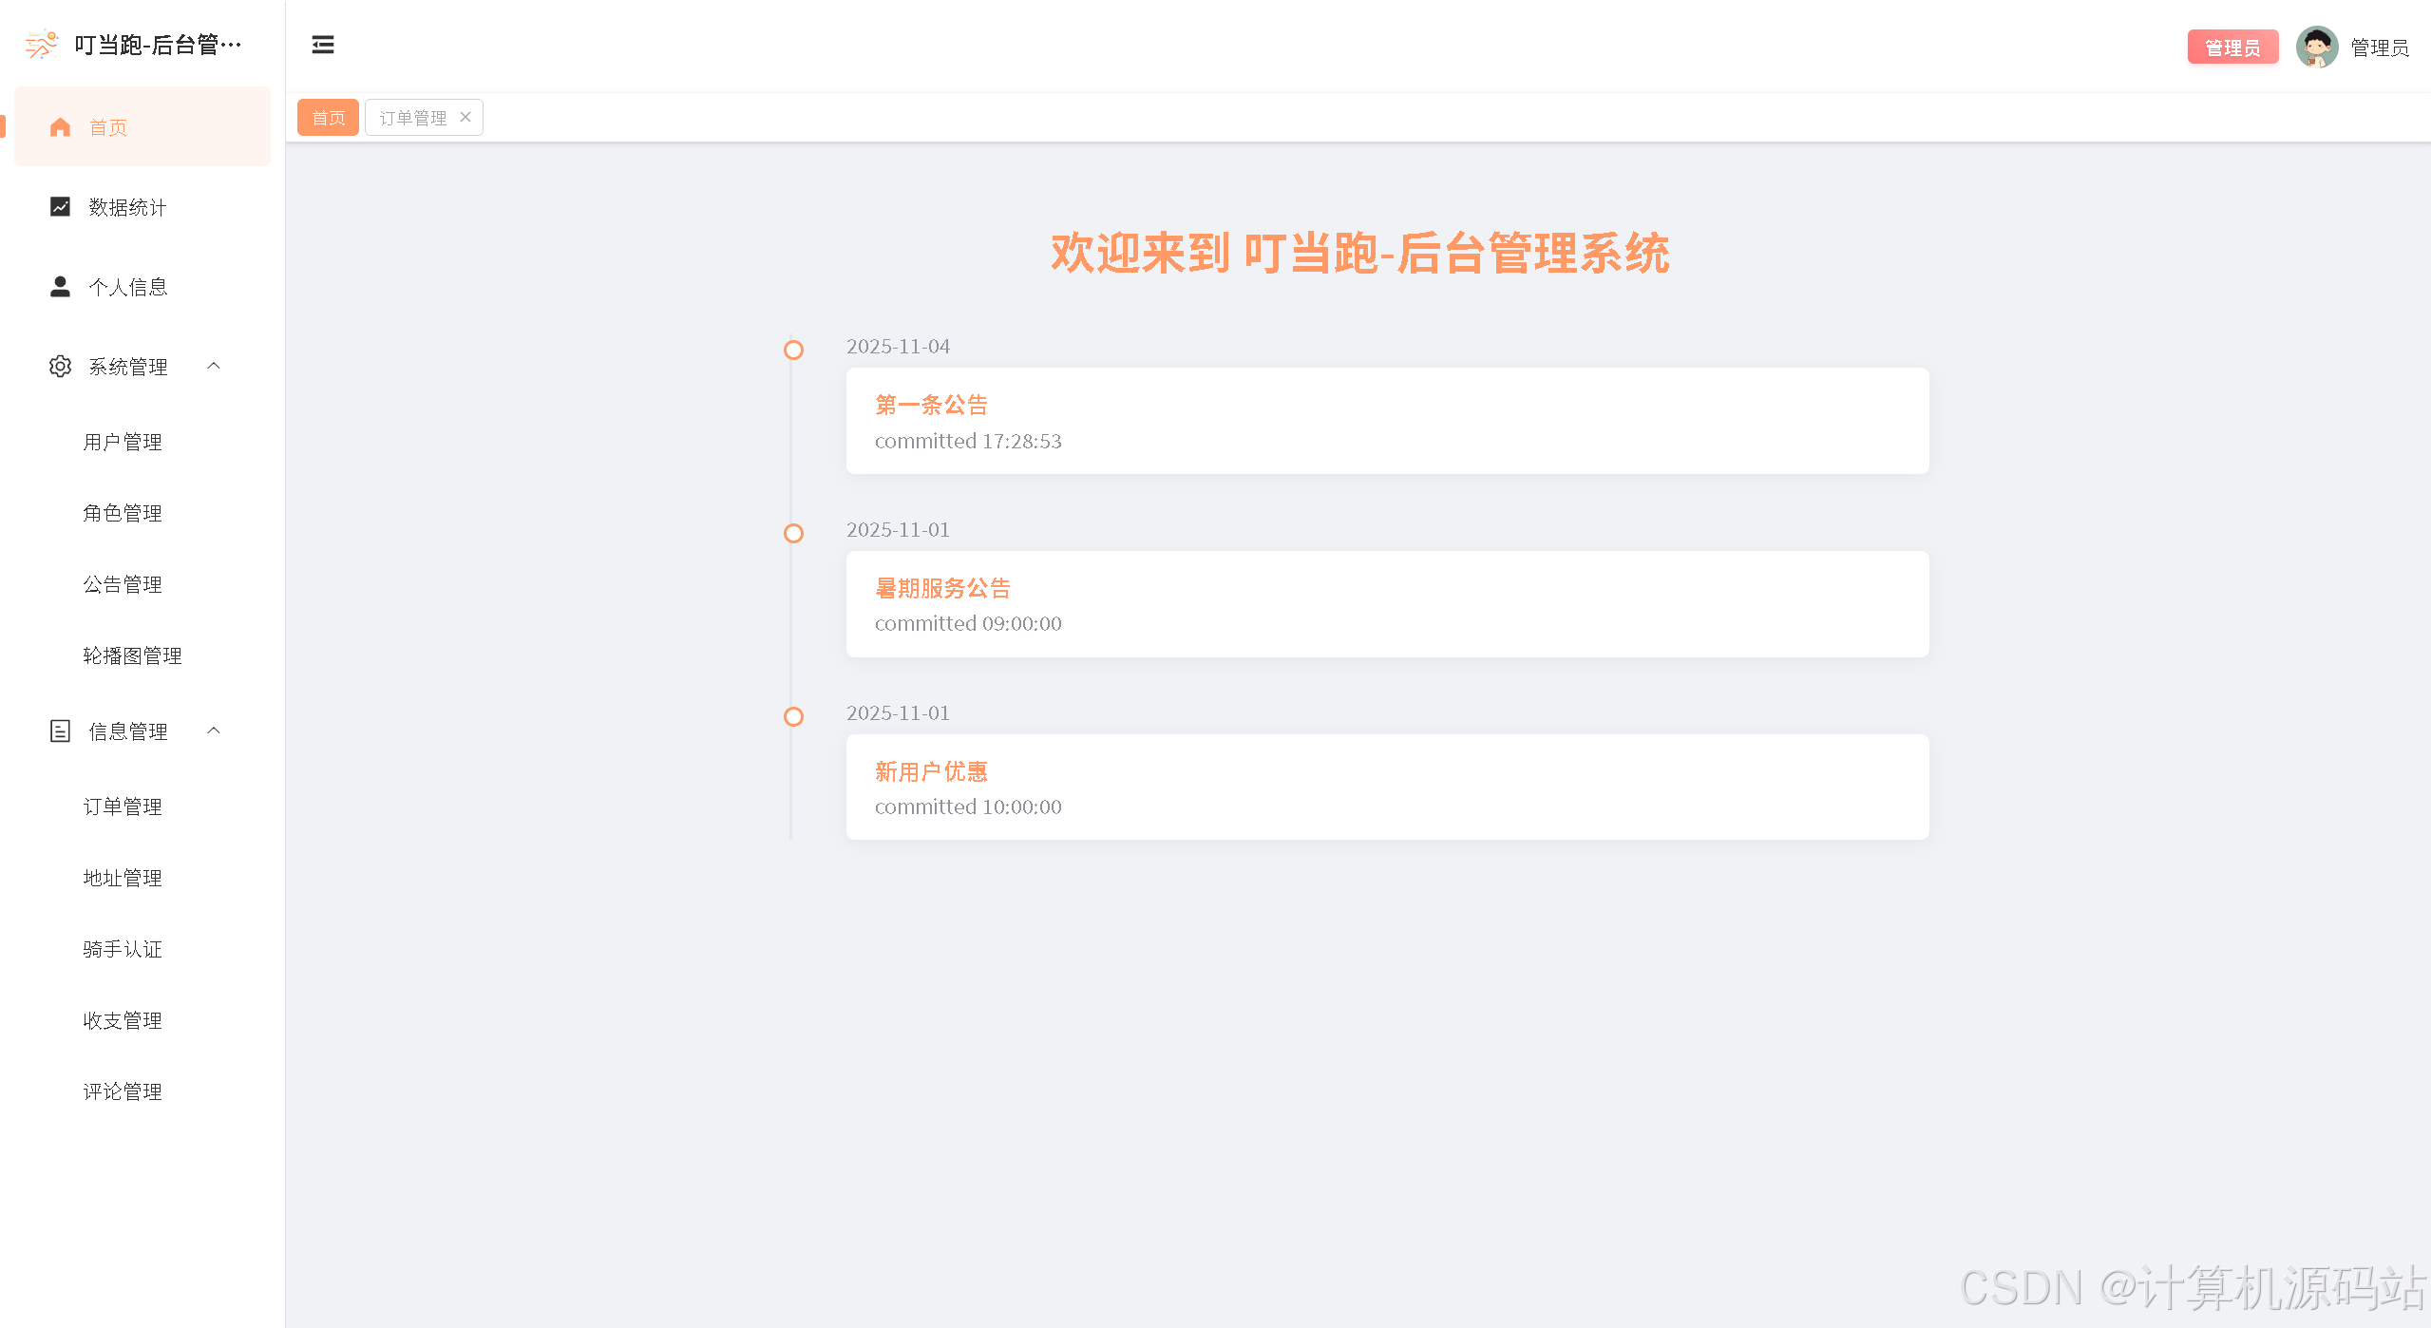Screen dimensions: 2431x1328
Task: Close the 订单管理 tab
Action: 465,117
